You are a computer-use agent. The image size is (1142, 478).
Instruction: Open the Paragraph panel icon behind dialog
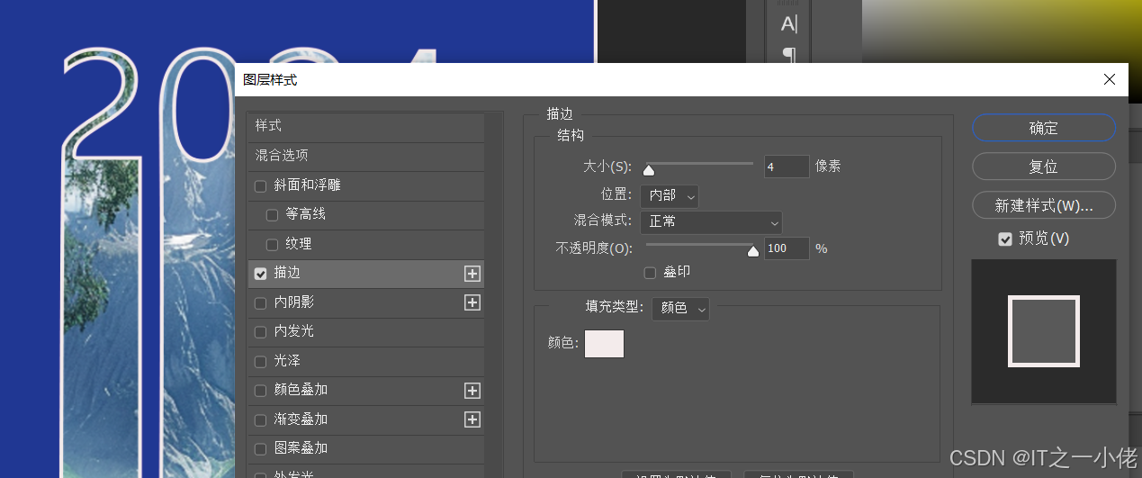[x=789, y=56]
